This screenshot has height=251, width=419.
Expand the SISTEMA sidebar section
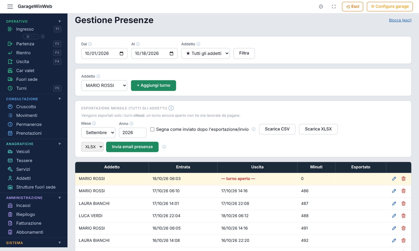coord(59,243)
